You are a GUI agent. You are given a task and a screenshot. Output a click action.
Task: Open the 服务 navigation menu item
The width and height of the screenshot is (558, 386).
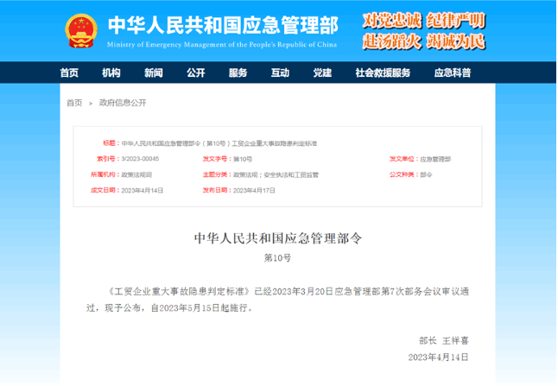[x=238, y=73]
